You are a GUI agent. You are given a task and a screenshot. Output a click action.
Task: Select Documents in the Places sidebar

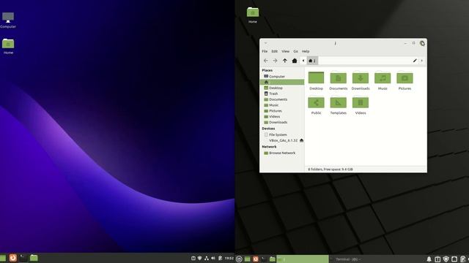tap(282, 99)
